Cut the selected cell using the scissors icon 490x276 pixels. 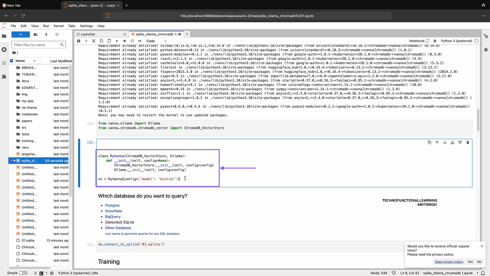point(94,41)
